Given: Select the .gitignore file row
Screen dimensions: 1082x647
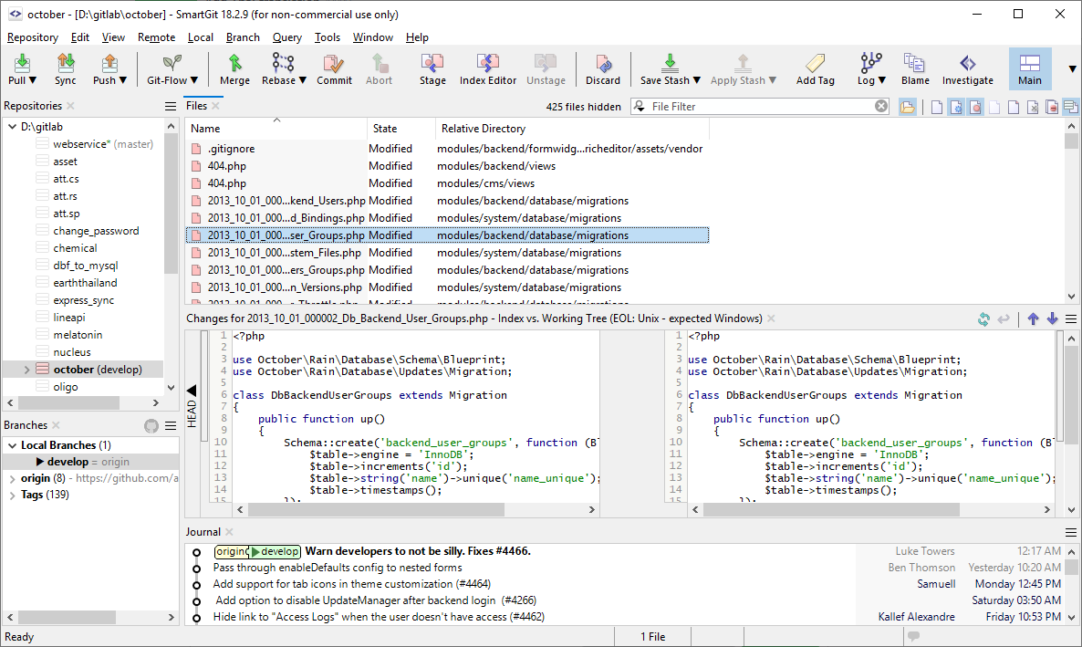Looking at the screenshot, I should coord(448,149).
